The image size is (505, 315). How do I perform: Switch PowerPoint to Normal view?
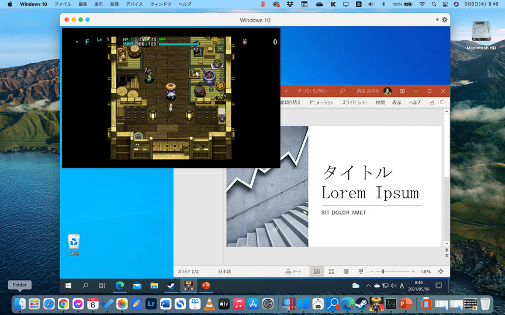click(317, 272)
